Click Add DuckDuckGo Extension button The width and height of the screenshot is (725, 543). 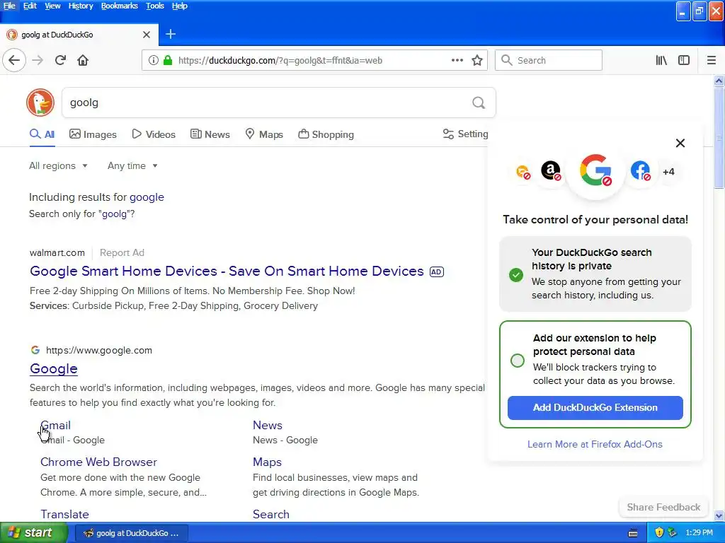click(x=595, y=408)
